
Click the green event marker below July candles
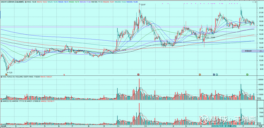247,74
